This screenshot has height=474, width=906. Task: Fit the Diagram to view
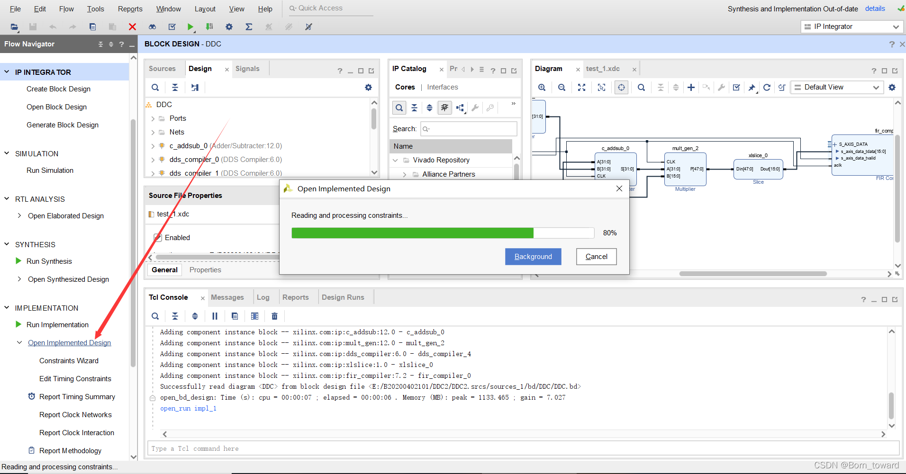pyautogui.click(x=581, y=88)
